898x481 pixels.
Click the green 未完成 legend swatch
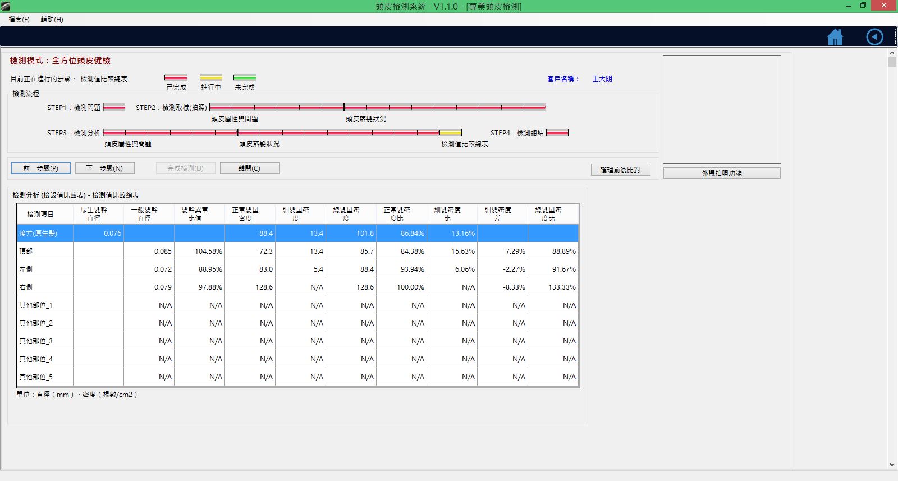click(x=245, y=77)
